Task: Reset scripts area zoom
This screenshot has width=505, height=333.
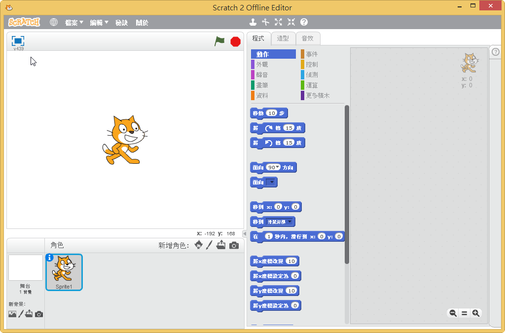Action: point(465,313)
